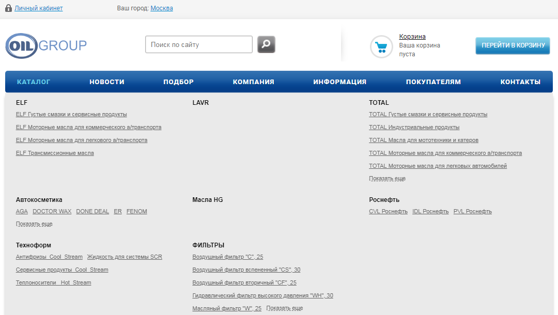Open the Масла HG category heading

(208, 199)
